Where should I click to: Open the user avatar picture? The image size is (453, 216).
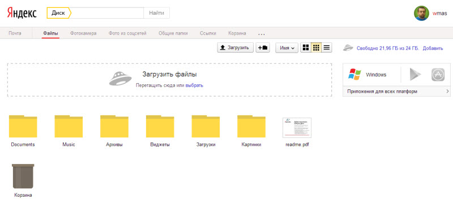pos(421,13)
